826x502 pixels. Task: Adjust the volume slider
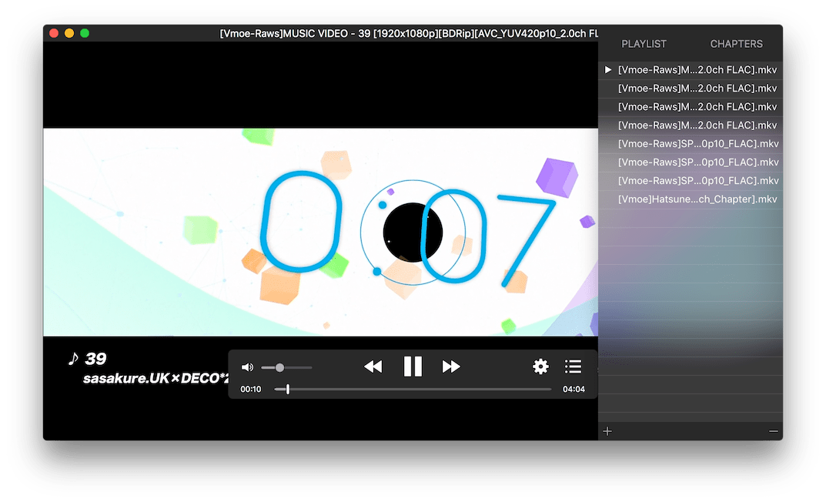[x=286, y=367]
